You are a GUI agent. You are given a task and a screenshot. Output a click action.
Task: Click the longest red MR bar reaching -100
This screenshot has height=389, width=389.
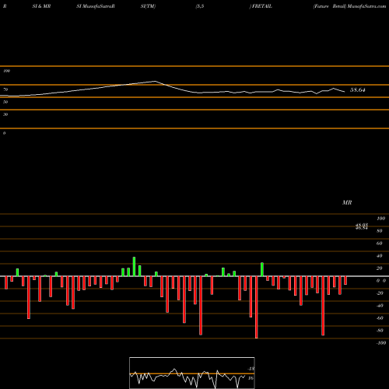[x=257, y=307]
